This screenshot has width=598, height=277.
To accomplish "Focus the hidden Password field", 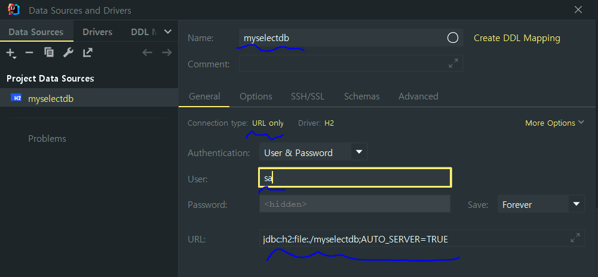I will coord(355,204).
